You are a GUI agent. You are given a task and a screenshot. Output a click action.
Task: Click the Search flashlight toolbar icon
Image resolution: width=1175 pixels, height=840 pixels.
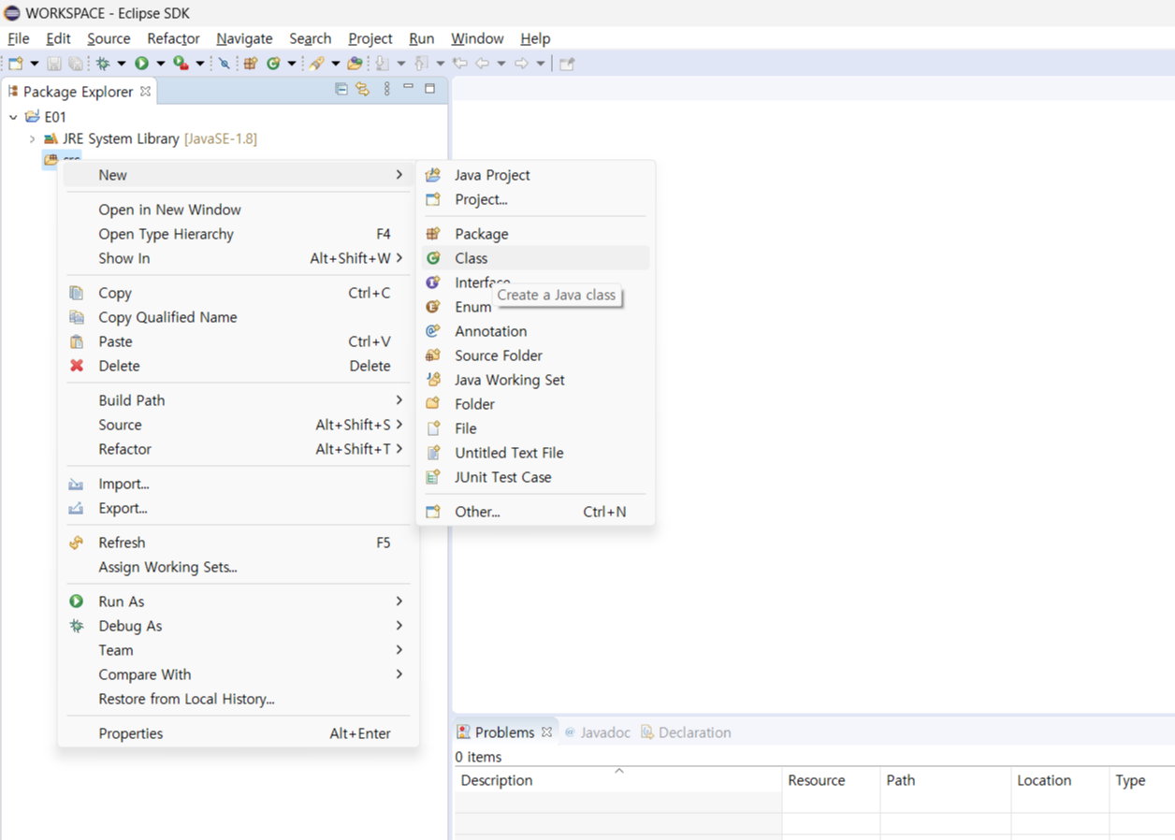click(317, 64)
